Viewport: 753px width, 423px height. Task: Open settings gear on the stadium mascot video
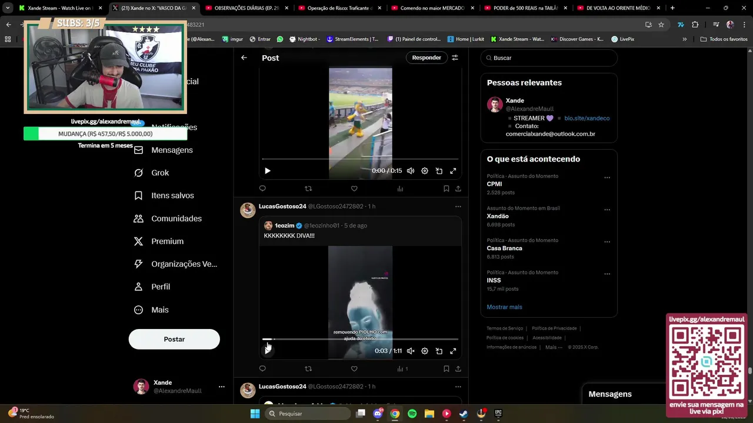click(x=425, y=171)
